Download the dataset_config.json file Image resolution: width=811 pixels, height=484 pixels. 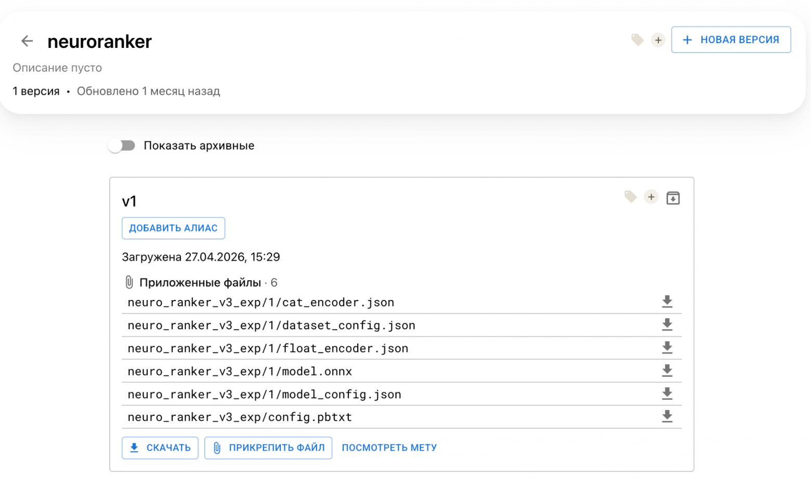point(667,325)
